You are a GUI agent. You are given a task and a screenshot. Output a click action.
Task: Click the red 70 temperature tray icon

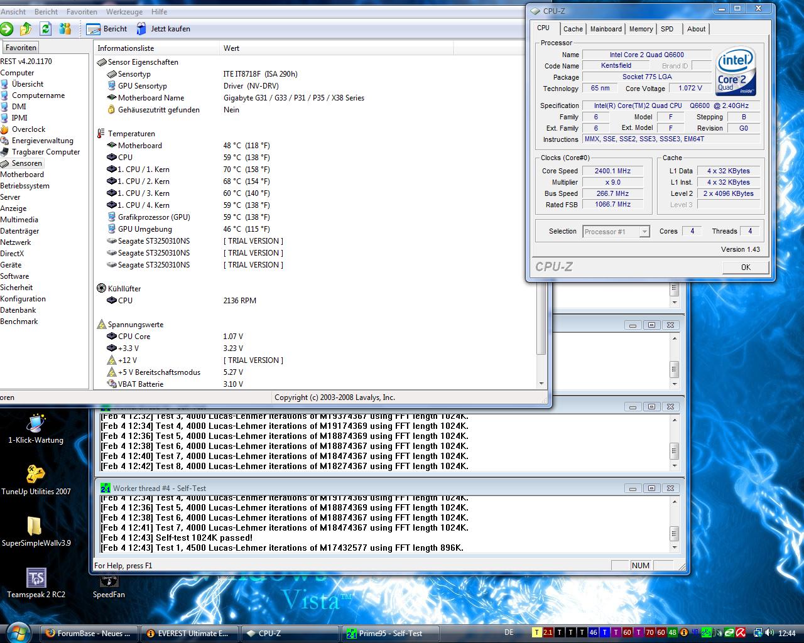pos(649,633)
